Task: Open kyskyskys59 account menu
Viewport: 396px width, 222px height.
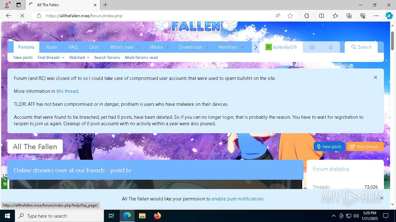Action: [281, 47]
